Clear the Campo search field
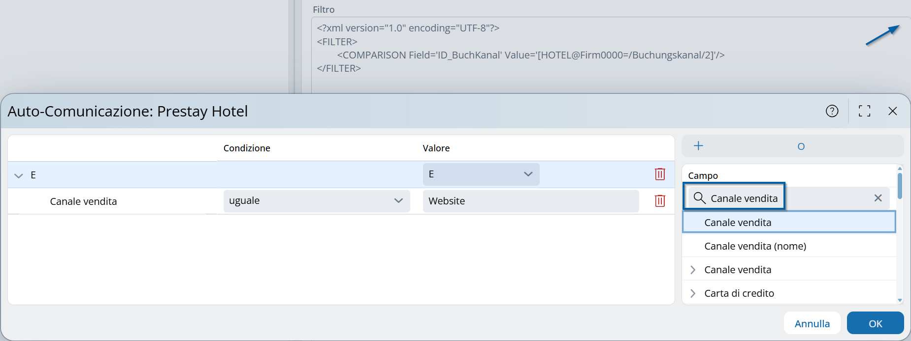This screenshot has width=911, height=341. (878, 198)
